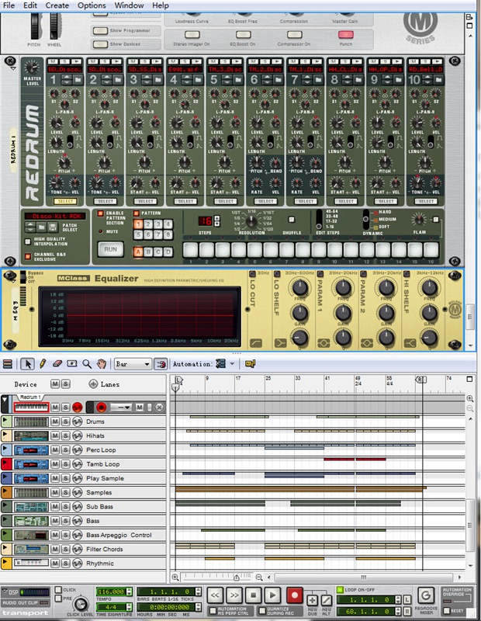Screen dimensions: 481x621
Task: Enable metronome Click checkbox
Action: click(60, 590)
